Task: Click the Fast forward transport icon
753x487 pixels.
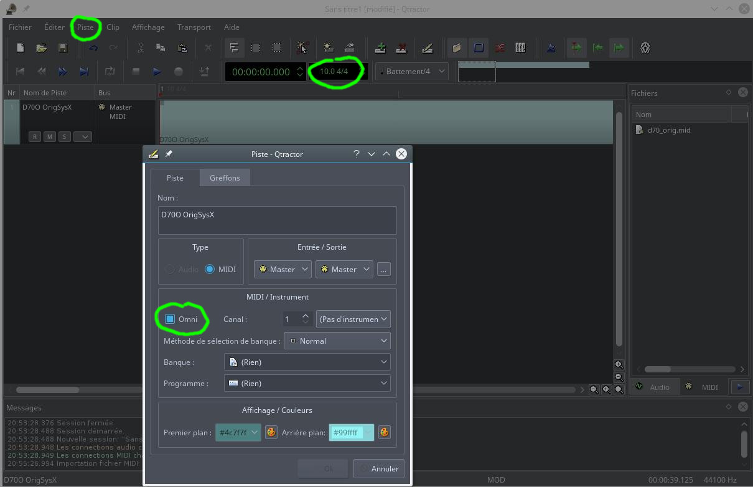Action: 62,72
